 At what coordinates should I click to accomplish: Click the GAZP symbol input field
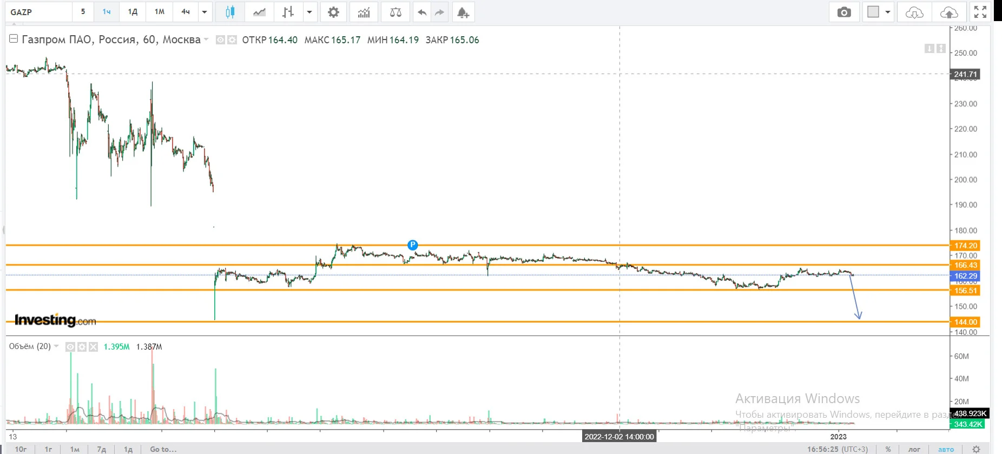(x=39, y=12)
